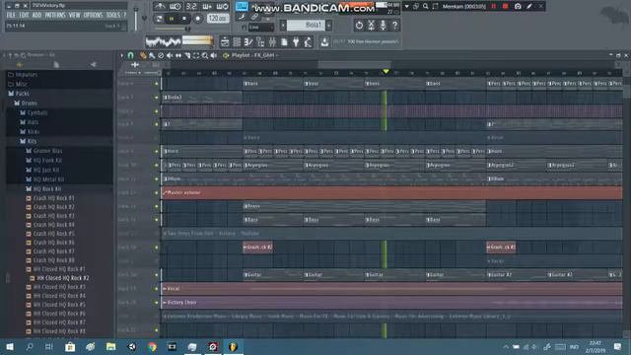Click the Windows Start button
Viewport: 631px width, 355px height.
tap(10, 346)
